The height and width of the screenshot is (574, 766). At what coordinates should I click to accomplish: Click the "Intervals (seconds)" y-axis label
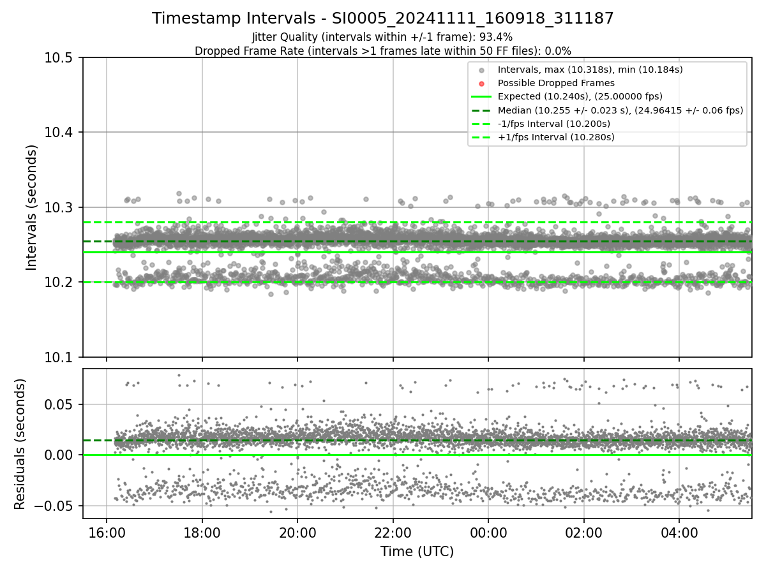point(32,207)
